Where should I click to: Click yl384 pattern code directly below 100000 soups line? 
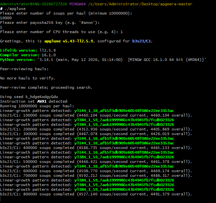(124, 120)
